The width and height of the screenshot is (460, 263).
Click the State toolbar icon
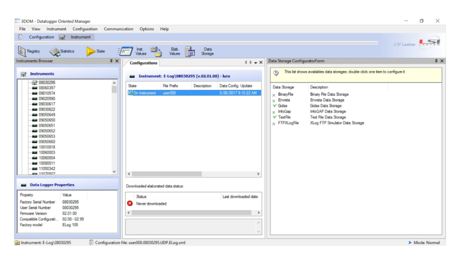[x=94, y=51]
